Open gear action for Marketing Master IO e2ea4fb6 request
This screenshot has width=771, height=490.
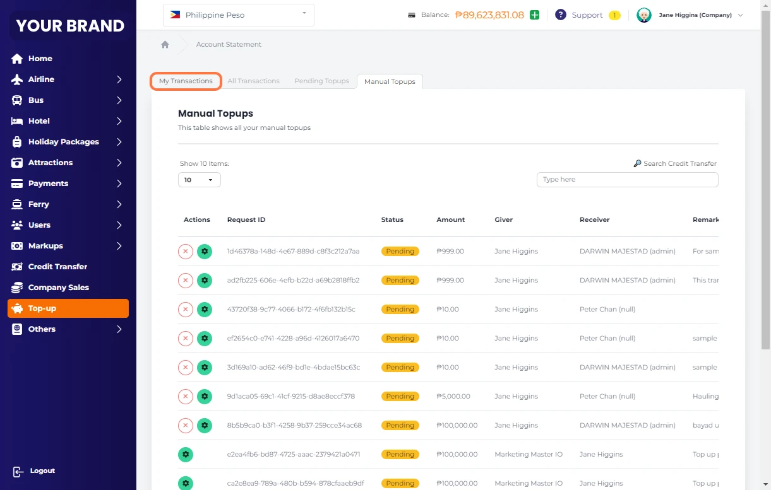click(x=185, y=455)
